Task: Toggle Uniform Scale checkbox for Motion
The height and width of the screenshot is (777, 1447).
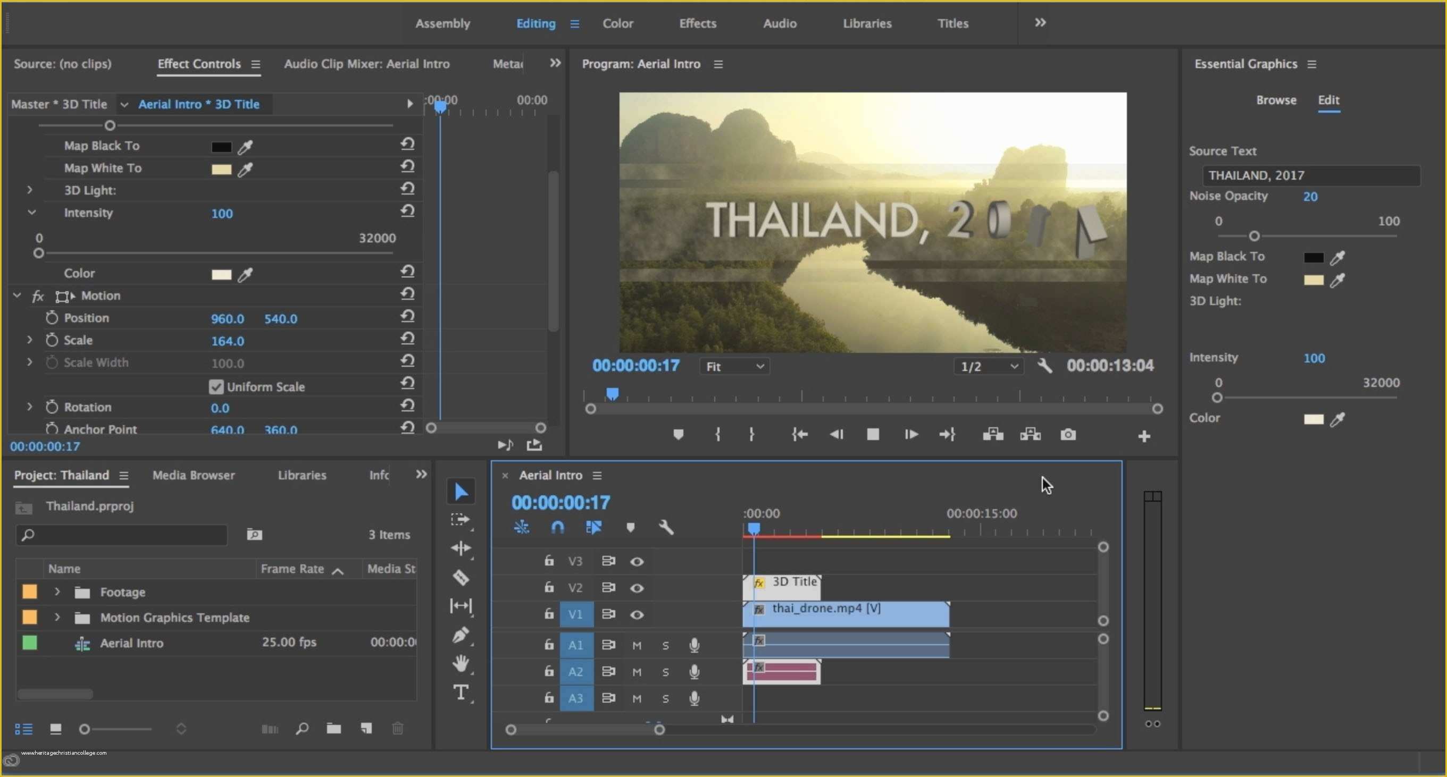Action: tap(214, 386)
